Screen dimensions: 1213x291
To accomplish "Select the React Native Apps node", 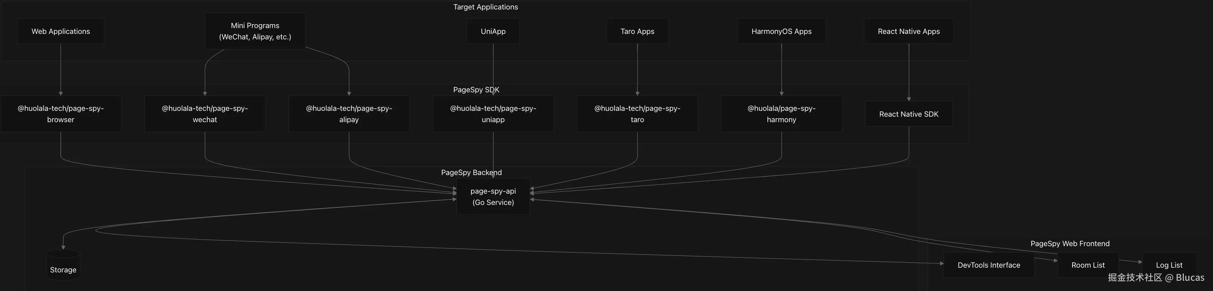I will coord(908,31).
